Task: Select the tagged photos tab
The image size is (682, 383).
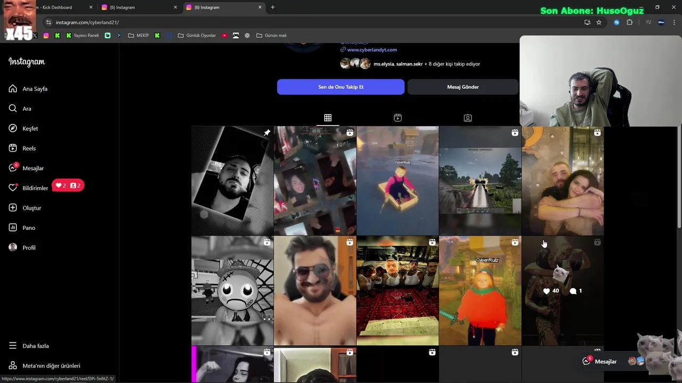Action: pyautogui.click(x=467, y=118)
